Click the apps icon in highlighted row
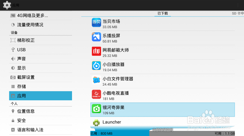Screen dimensions: 244x136 point(13,96)
